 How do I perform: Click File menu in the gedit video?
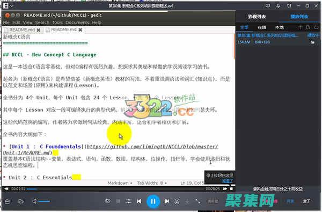pos(6,23)
